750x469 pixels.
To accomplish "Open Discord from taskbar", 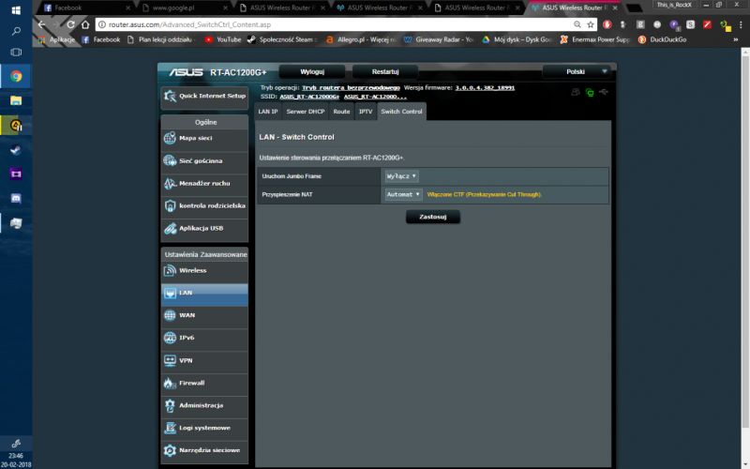I will tap(16, 199).
